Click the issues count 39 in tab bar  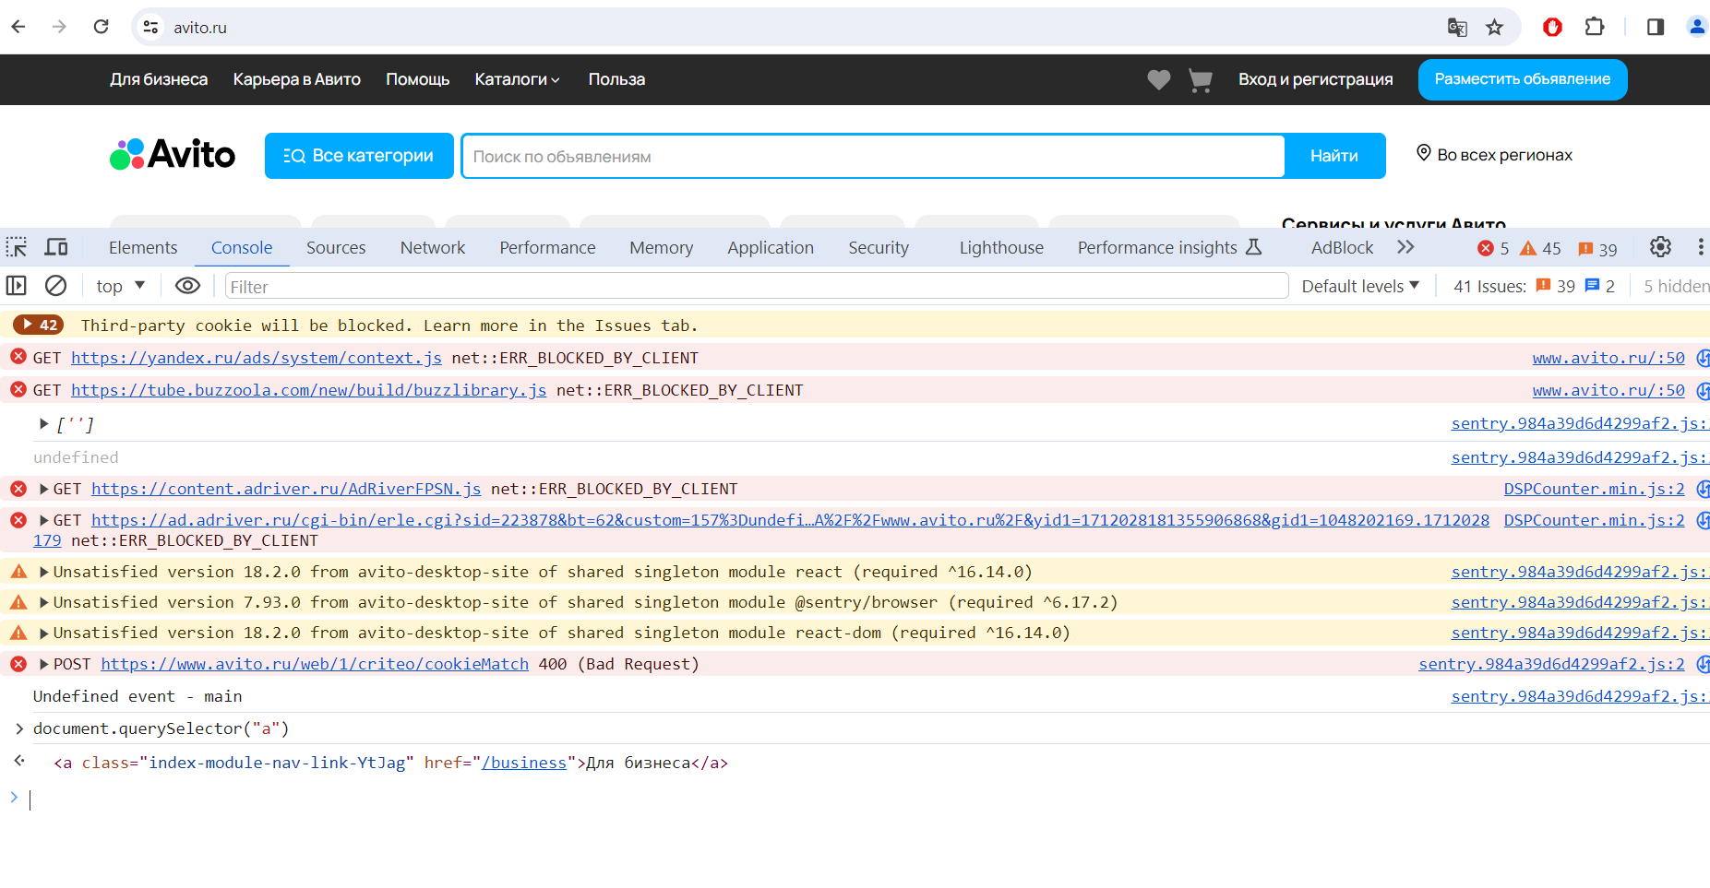[x=1597, y=248]
